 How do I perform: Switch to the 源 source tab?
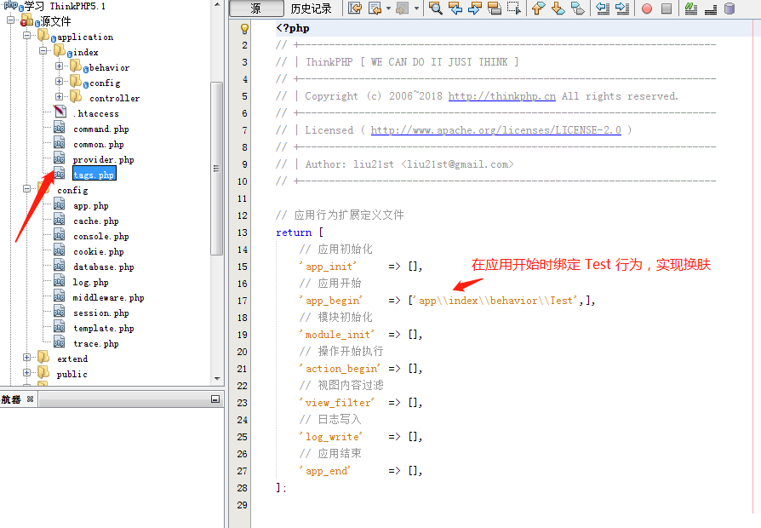(256, 9)
